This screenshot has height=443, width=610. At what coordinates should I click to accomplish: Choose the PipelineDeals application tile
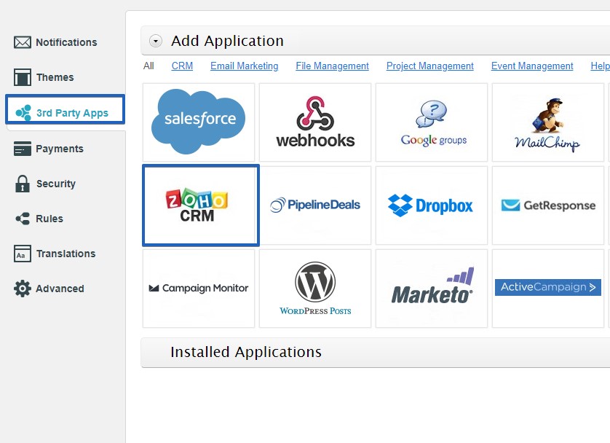(x=315, y=205)
